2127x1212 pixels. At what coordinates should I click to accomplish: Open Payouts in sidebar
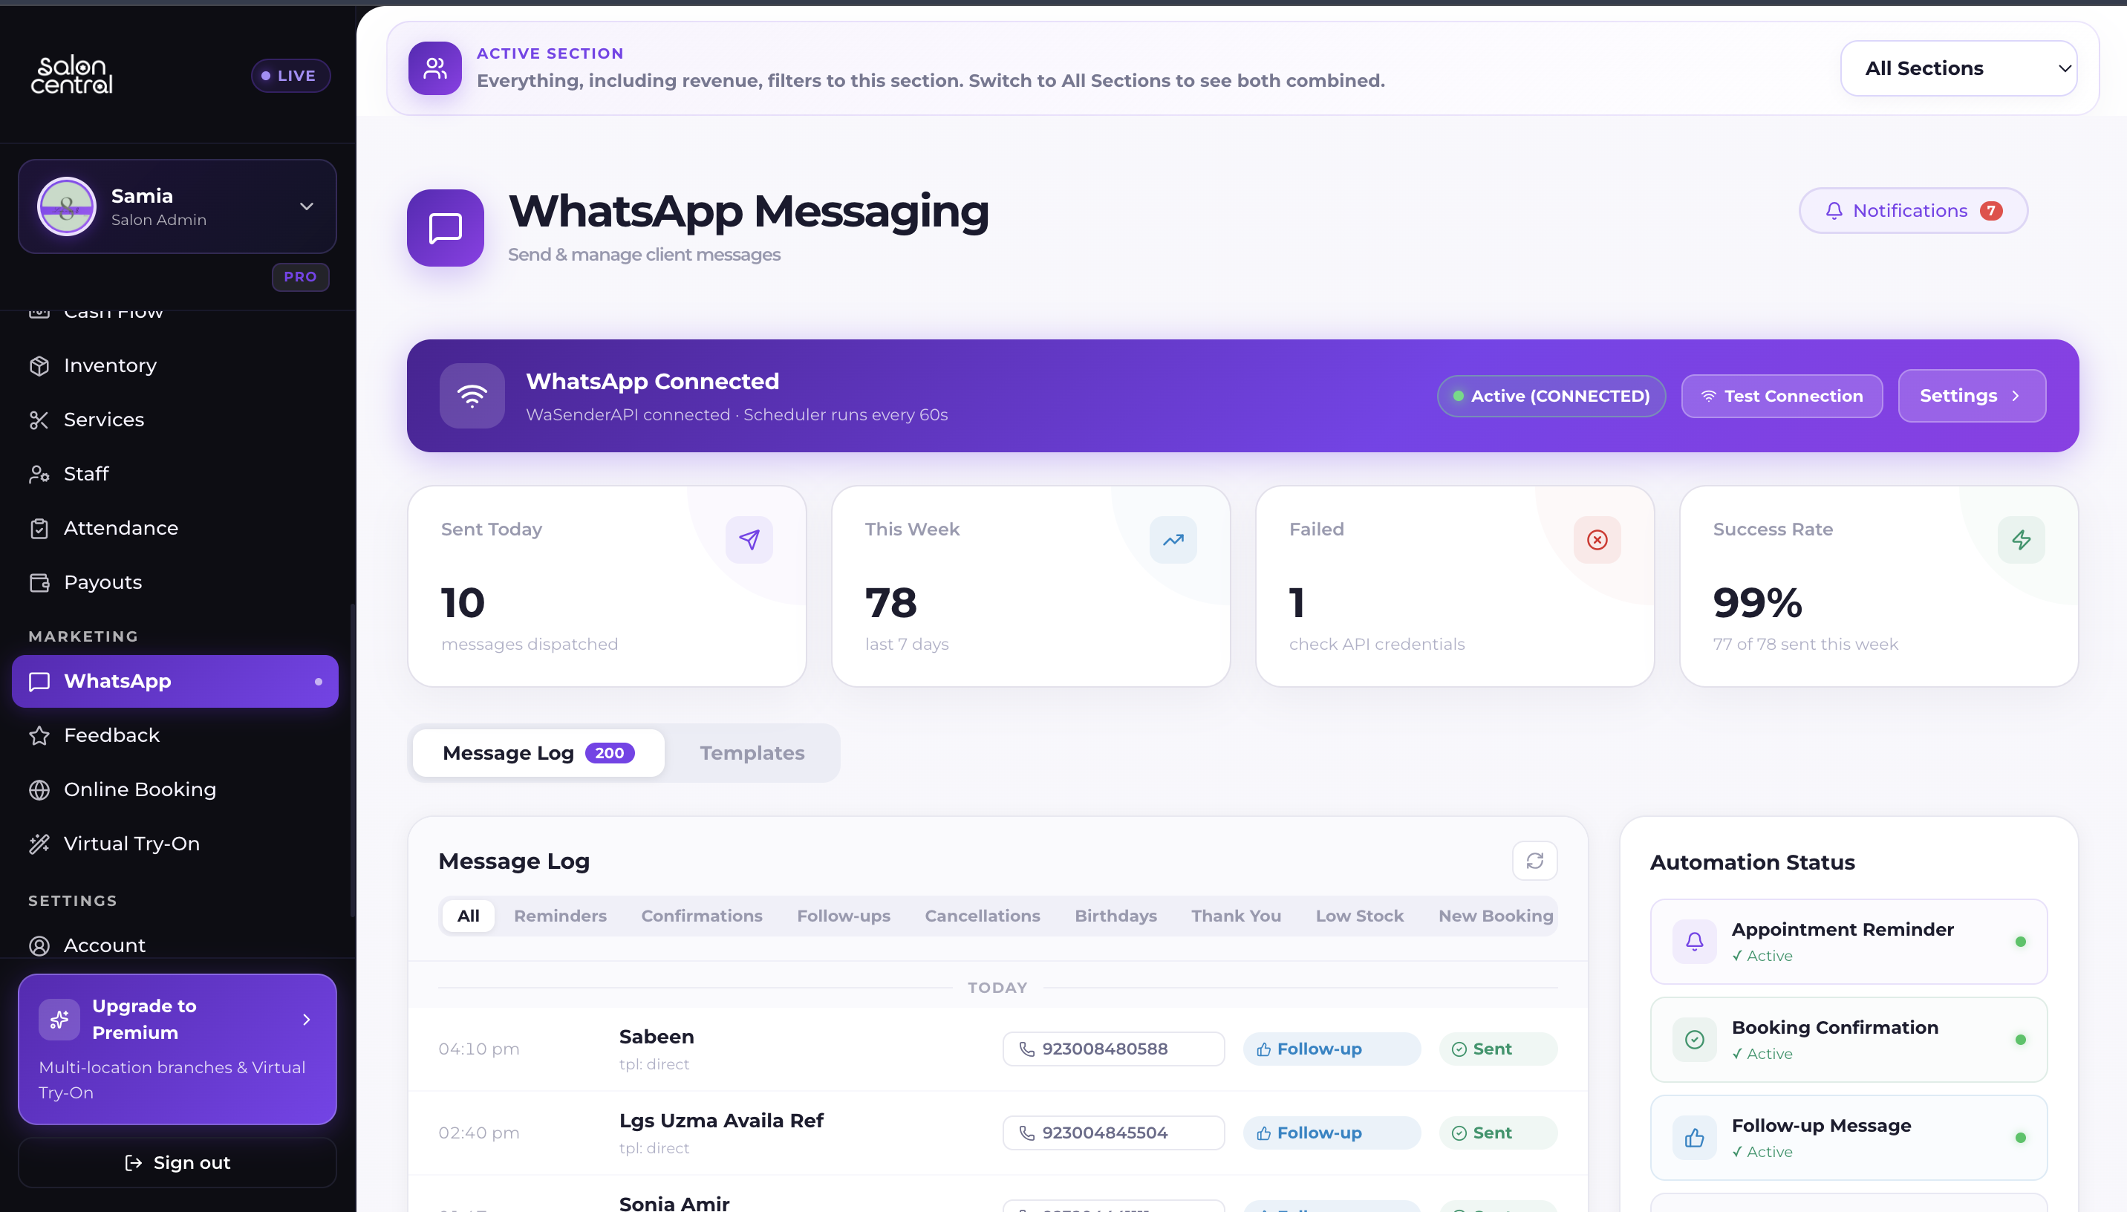[175, 581]
